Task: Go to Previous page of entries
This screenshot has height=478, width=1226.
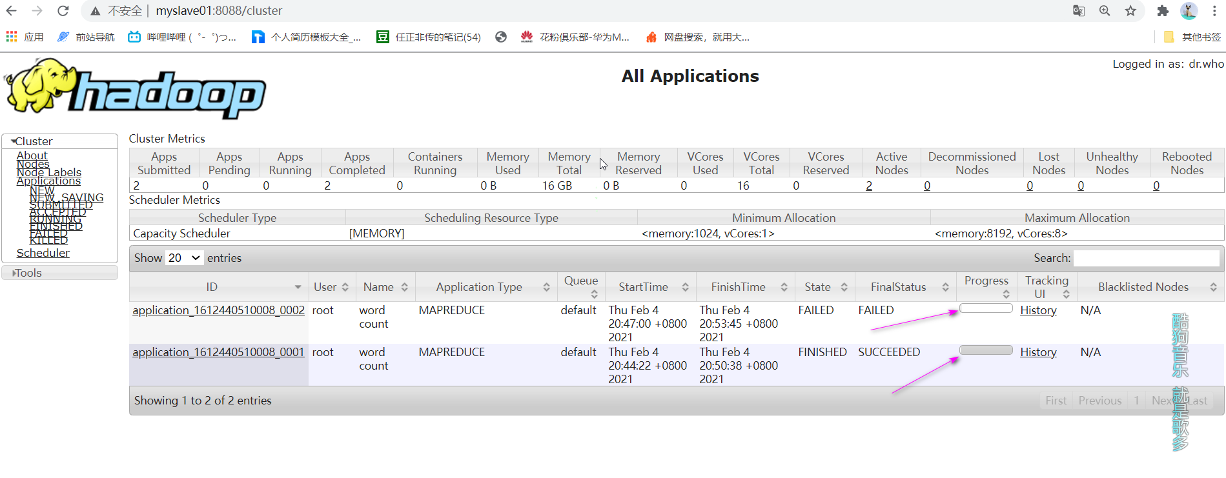Action: point(1099,401)
